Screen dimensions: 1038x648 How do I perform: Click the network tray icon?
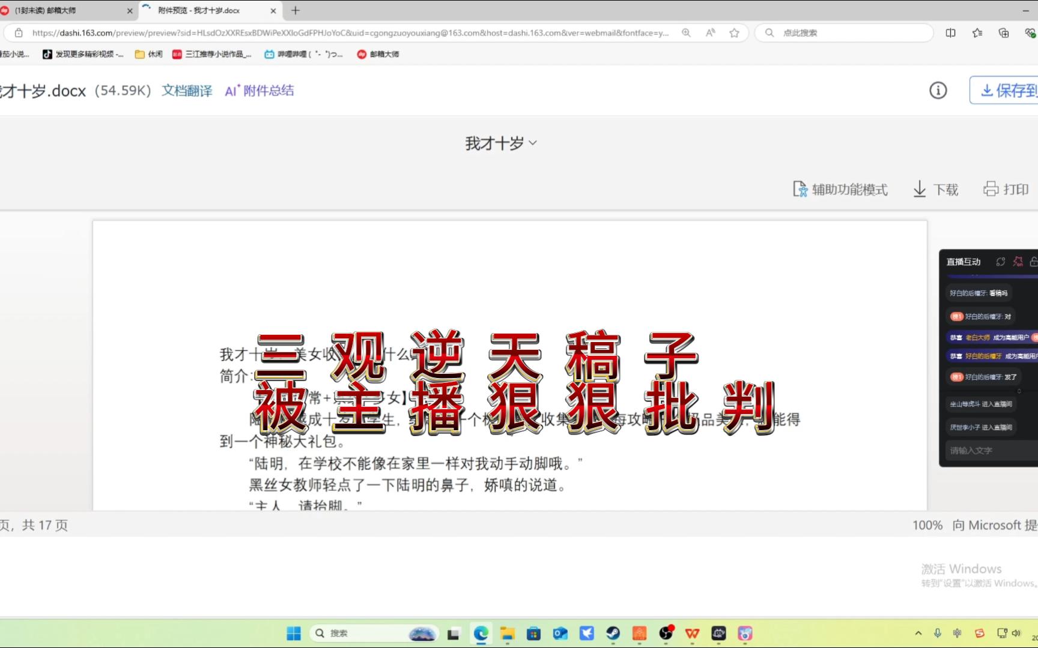(1001, 633)
